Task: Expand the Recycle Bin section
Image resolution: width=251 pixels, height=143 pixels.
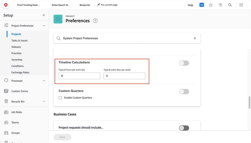Action: click(x=44, y=101)
